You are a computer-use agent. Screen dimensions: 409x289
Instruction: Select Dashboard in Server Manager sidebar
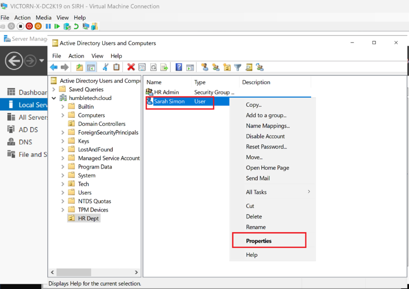pos(24,92)
